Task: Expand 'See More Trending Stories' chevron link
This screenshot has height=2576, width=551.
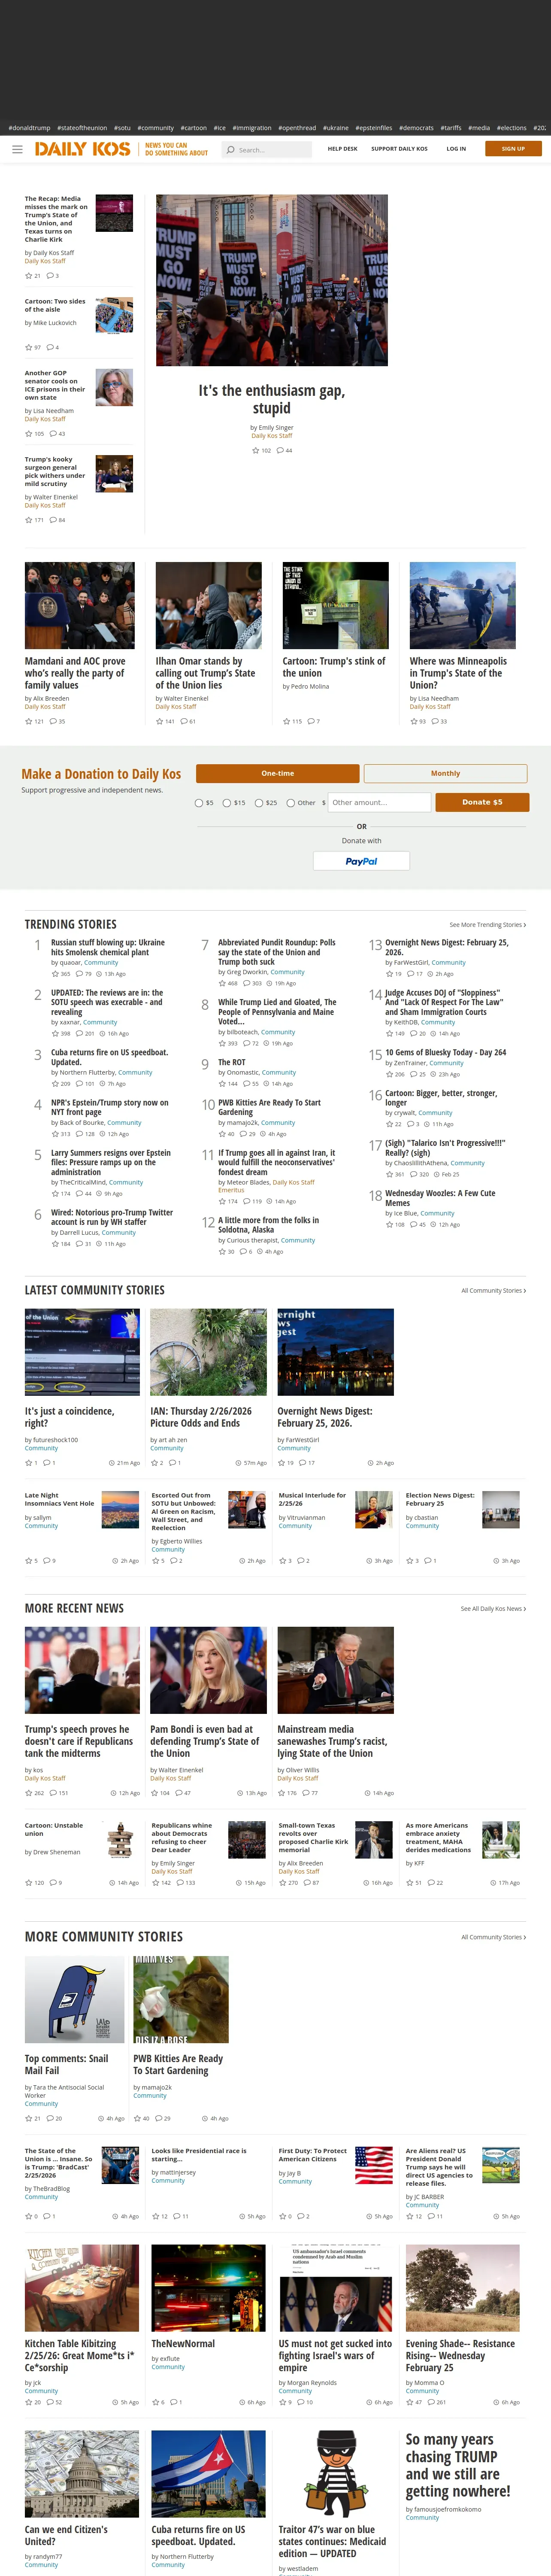Action: coord(487,925)
